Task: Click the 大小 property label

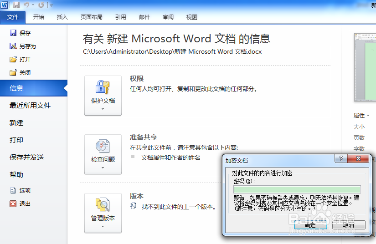Action: [359, 127]
